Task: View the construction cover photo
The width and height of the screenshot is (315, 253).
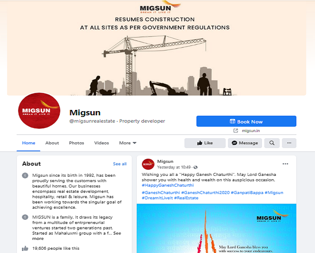Action: [x=157, y=48]
